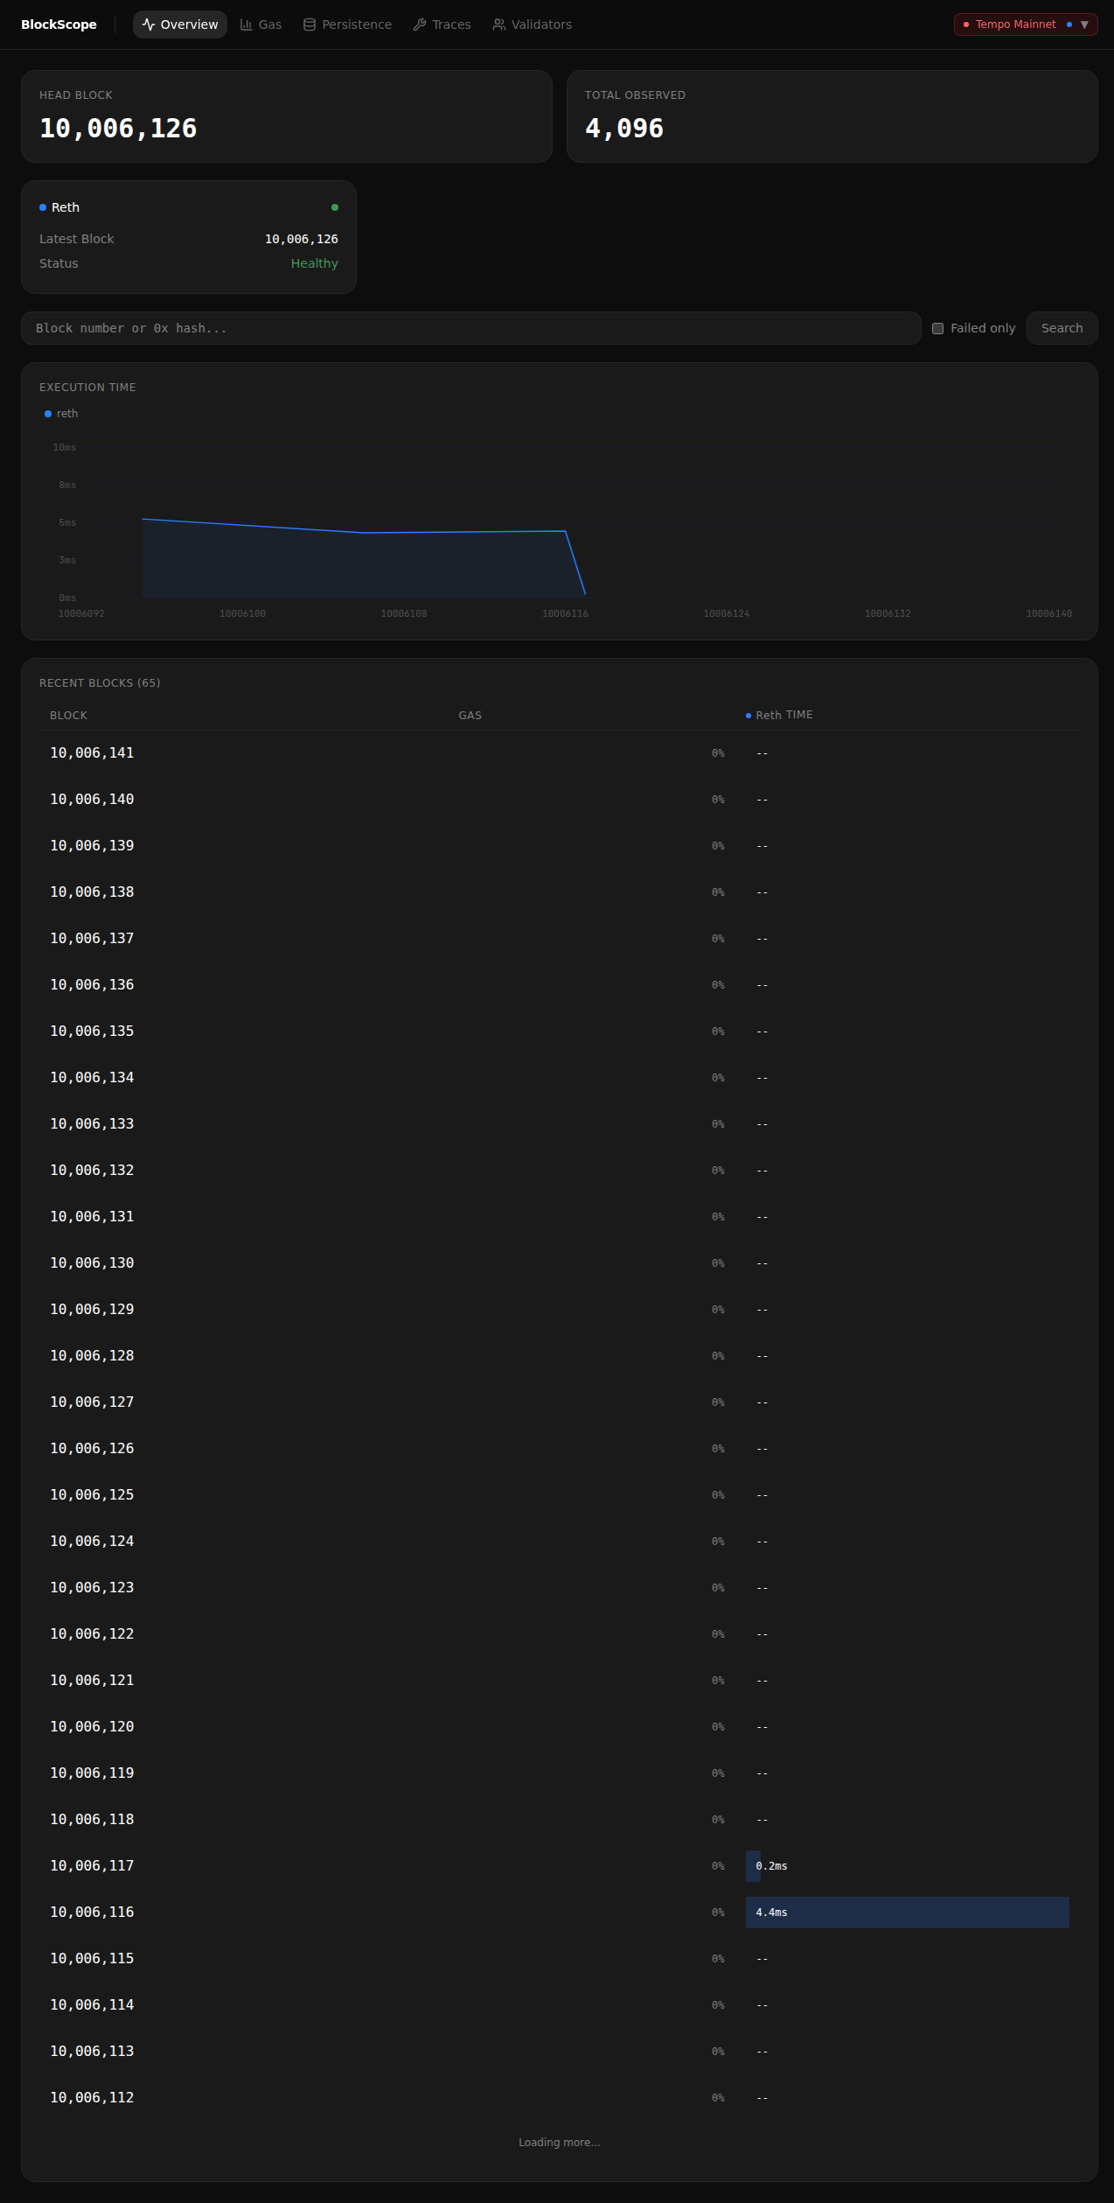Open block 10,006,117 number
Viewport: 1114px width, 2203px height.
[92, 1866]
